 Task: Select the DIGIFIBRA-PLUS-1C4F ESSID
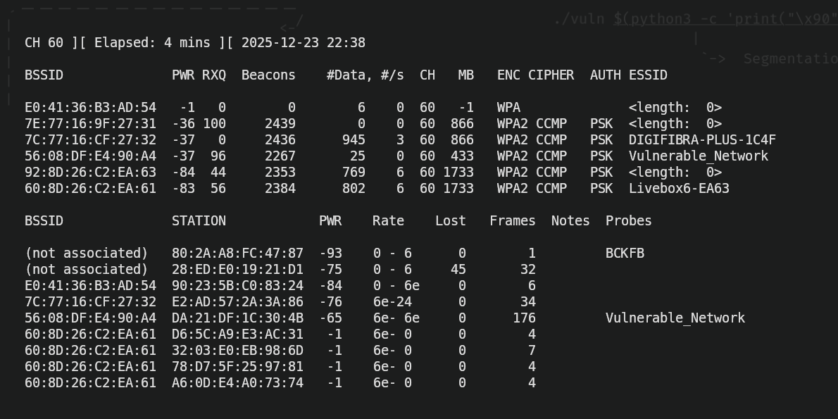[702, 140]
